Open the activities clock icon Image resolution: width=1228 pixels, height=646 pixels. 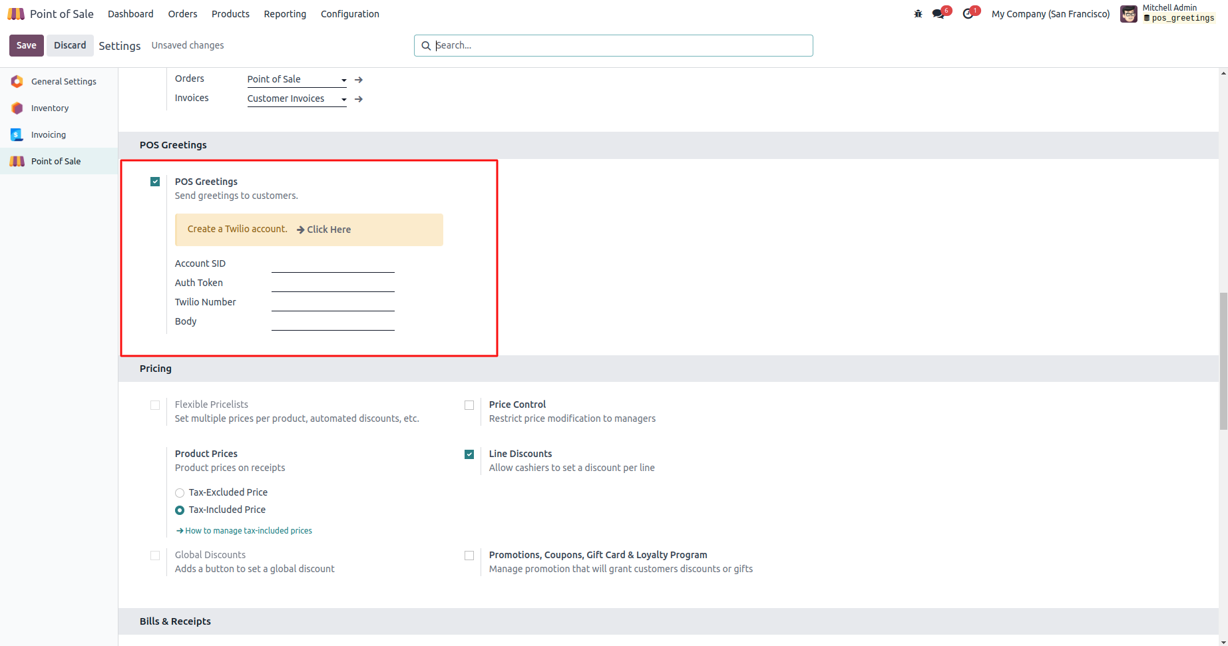[x=968, y=14]
